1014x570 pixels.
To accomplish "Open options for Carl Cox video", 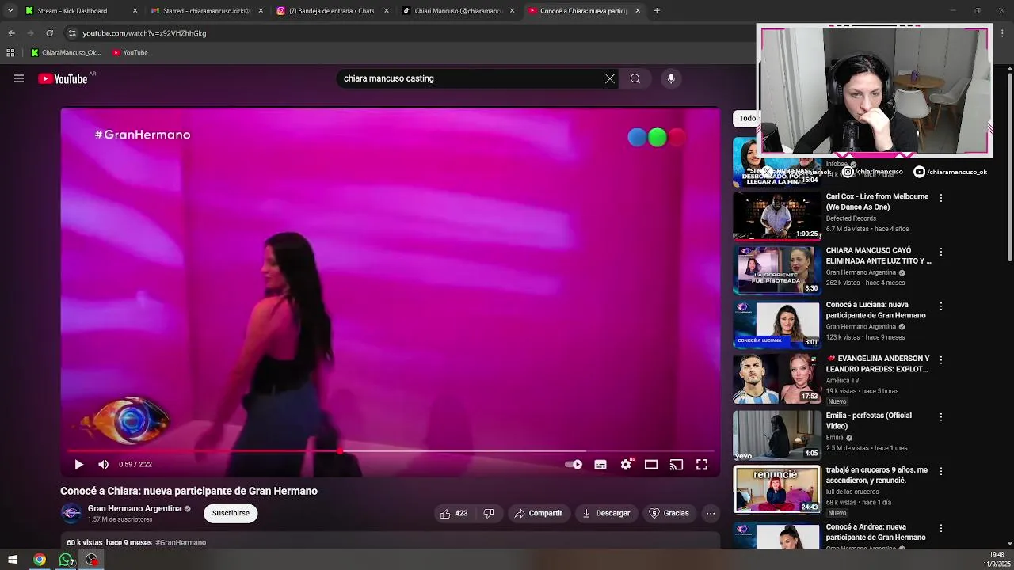I will 941,198.
